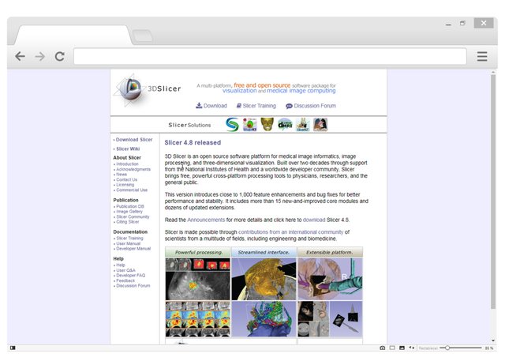Click the download arrow icon beside Download
Screen dimensions: 505x361
[199, 105]
